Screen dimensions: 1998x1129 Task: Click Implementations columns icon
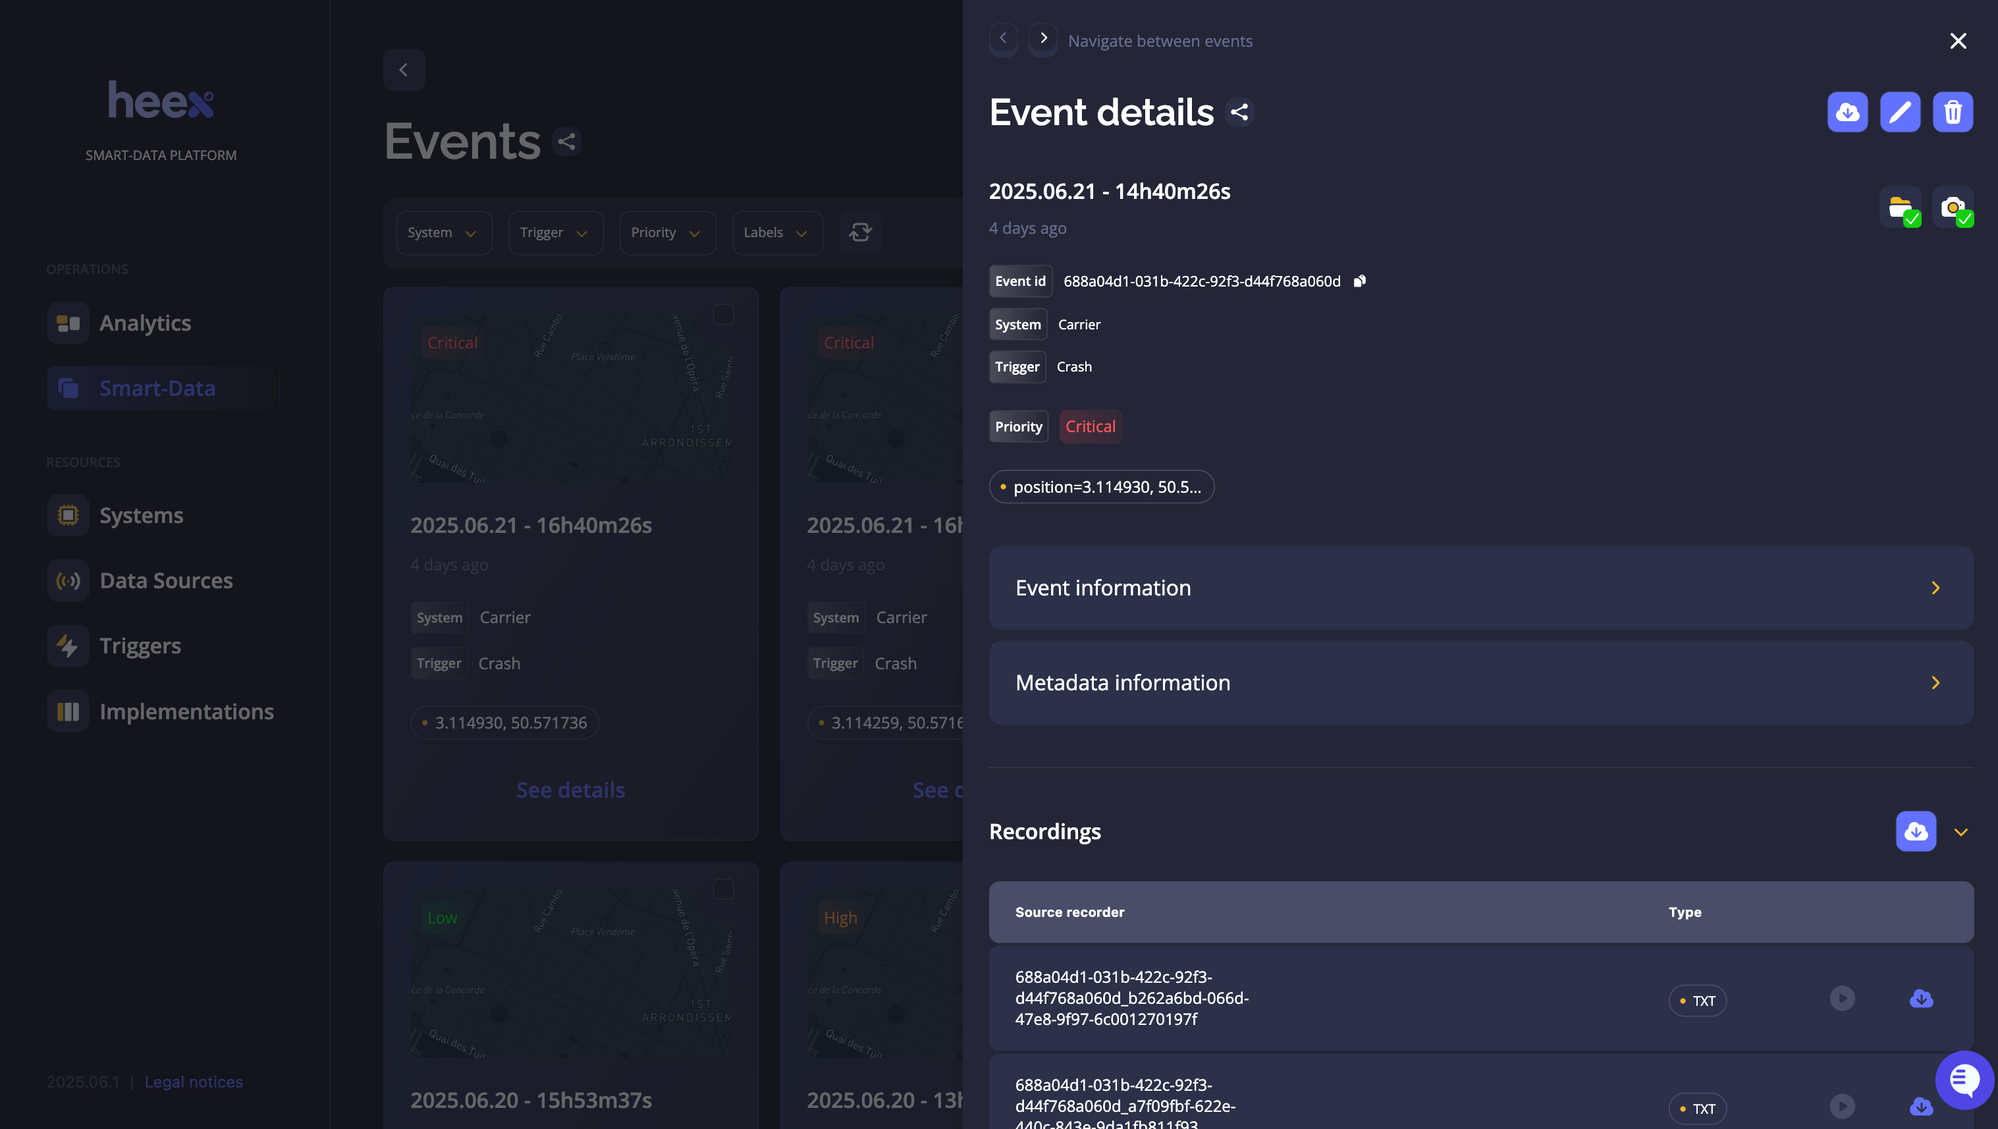point(68,711)
